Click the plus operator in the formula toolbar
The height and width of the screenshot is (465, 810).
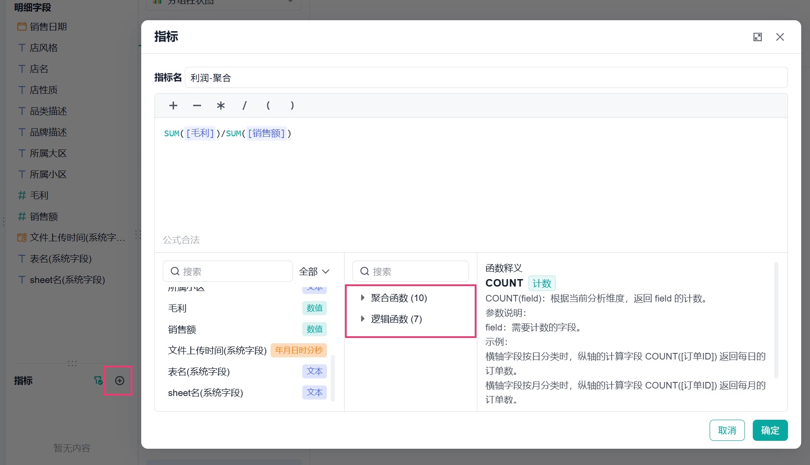tap(173, 105)
